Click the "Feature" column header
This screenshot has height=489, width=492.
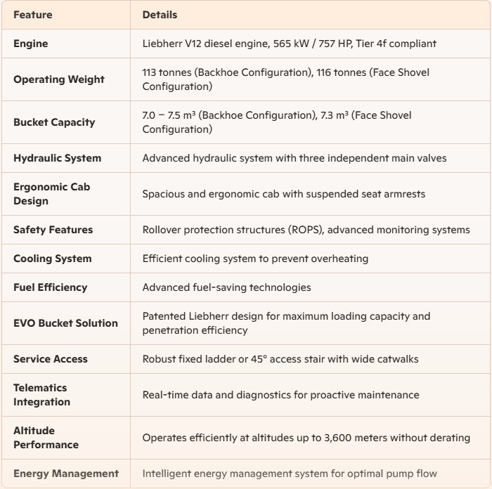pyautogui.click(x=32, y=15)
